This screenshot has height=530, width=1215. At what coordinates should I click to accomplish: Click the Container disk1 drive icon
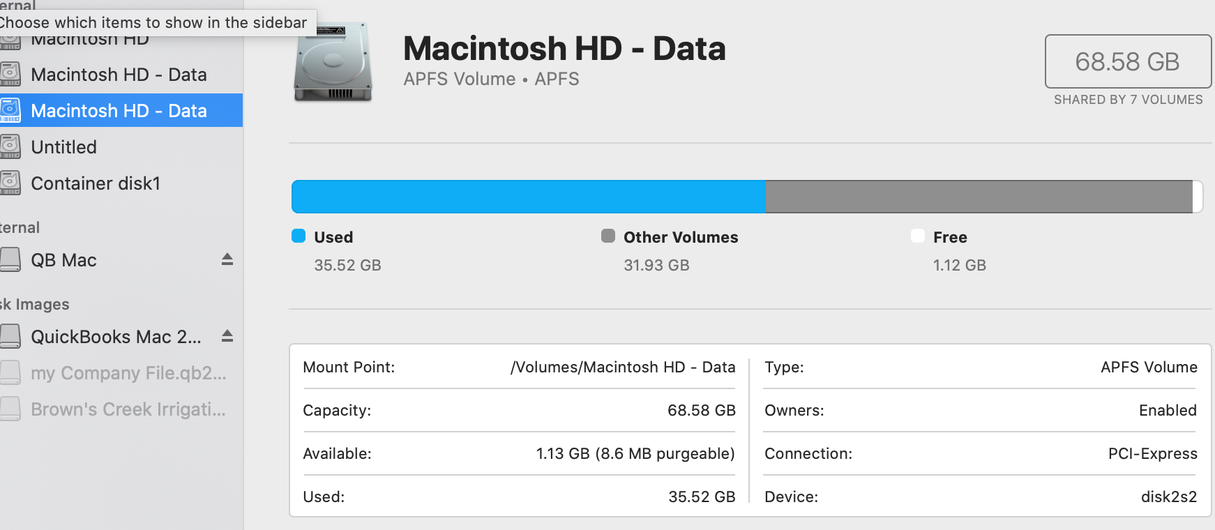coord(10,183)
